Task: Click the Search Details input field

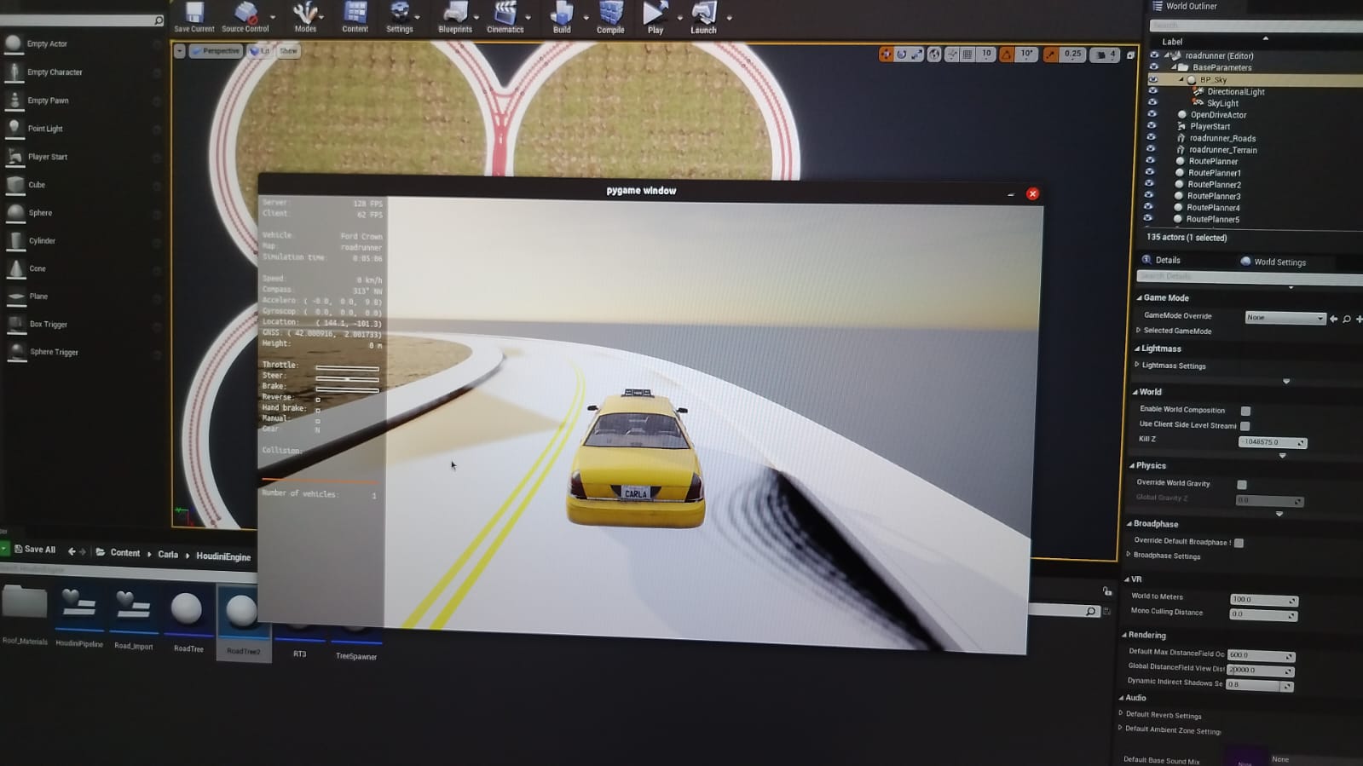Action: 1249,277
